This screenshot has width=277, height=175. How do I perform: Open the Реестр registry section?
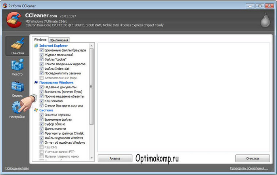pyautogui.click(x=17, y=67)
